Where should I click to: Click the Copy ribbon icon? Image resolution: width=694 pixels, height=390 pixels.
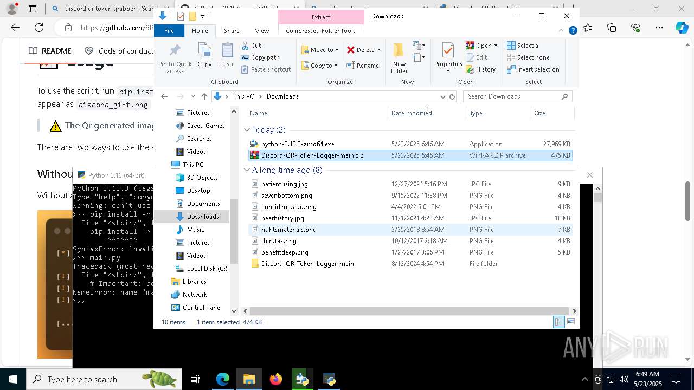click(x=204, y=55)
